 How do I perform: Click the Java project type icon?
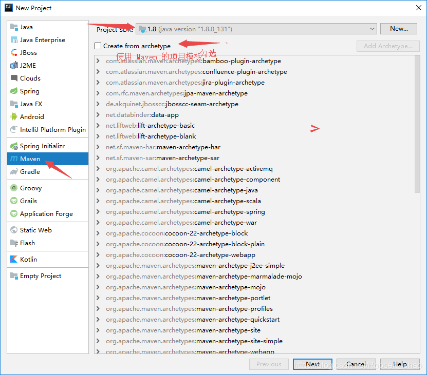click(x=14, y=27)
